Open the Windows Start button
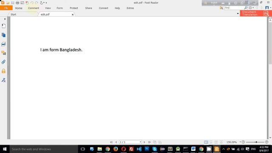Viewport: 272px width, 153px height. pos(5,149)
